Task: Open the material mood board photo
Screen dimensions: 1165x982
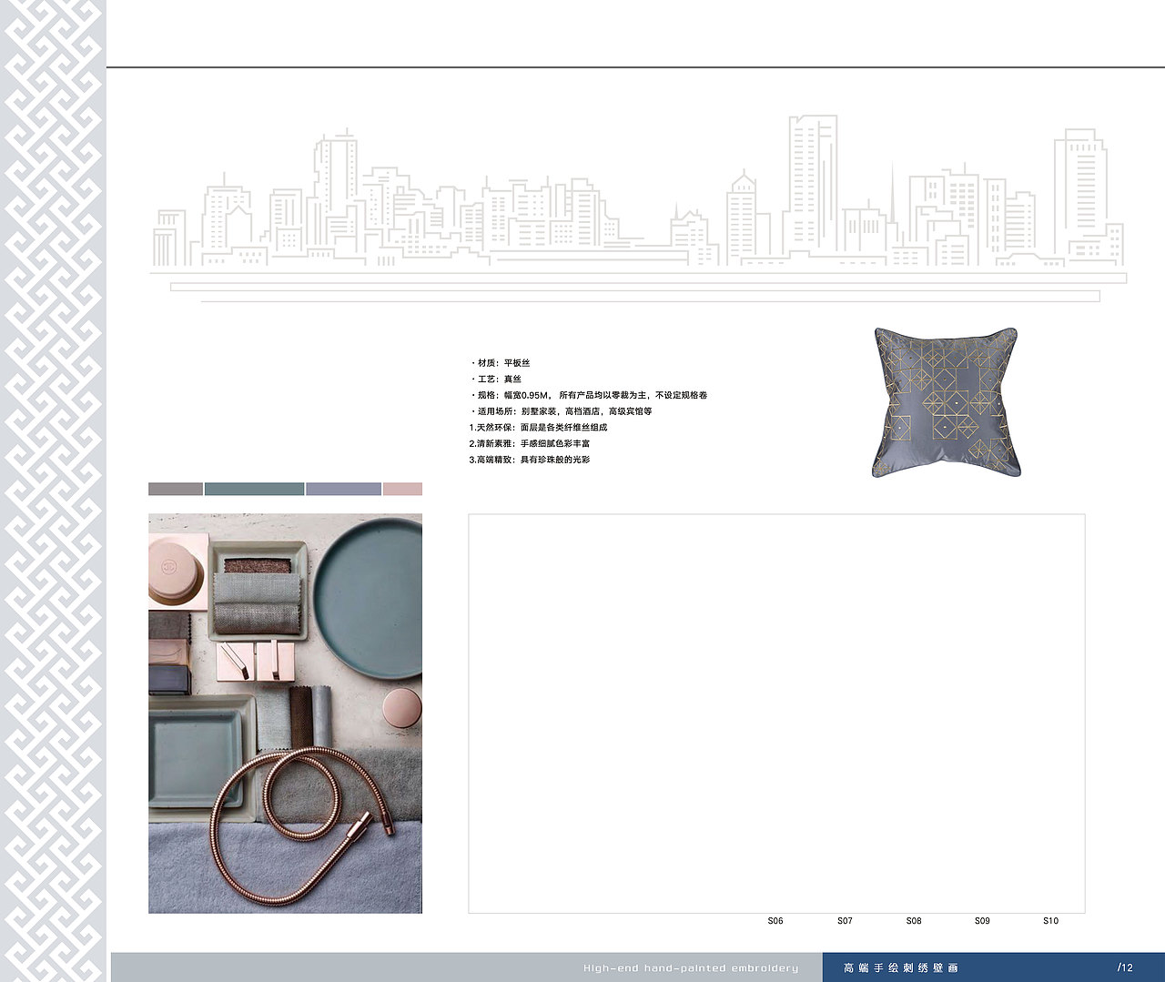Action: pyautogui.click(x=285, y=714)
